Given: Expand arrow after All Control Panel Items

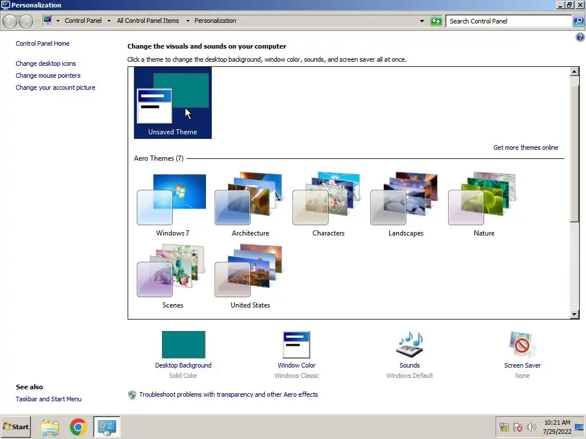Looking at the screenshot, I should point(188,21).
